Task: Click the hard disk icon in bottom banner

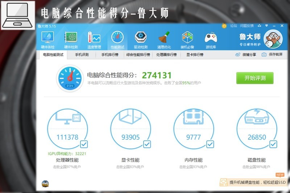Action: pyautogui.click(x=224, y=182)
